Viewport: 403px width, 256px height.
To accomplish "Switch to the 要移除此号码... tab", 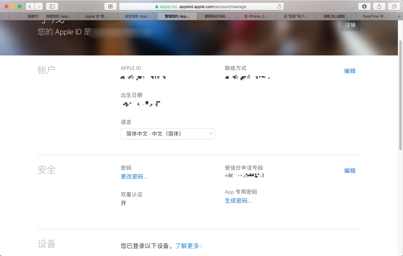I will tap(217, 17).
